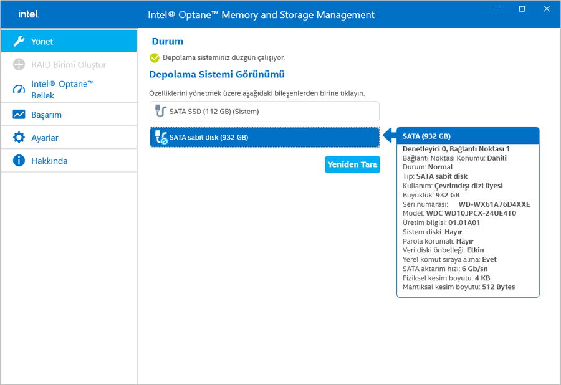The image size is (561, 385).
Task: Select SATA sabit disk (932 GB)
Action: 264,137
